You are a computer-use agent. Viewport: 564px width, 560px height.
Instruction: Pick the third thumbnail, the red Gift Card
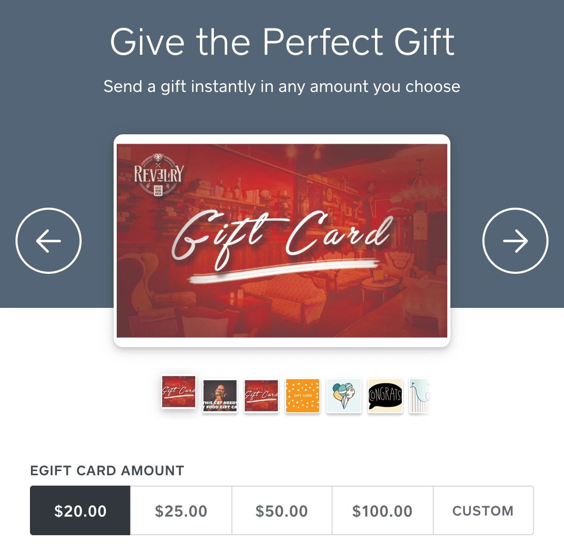(261, 396)
